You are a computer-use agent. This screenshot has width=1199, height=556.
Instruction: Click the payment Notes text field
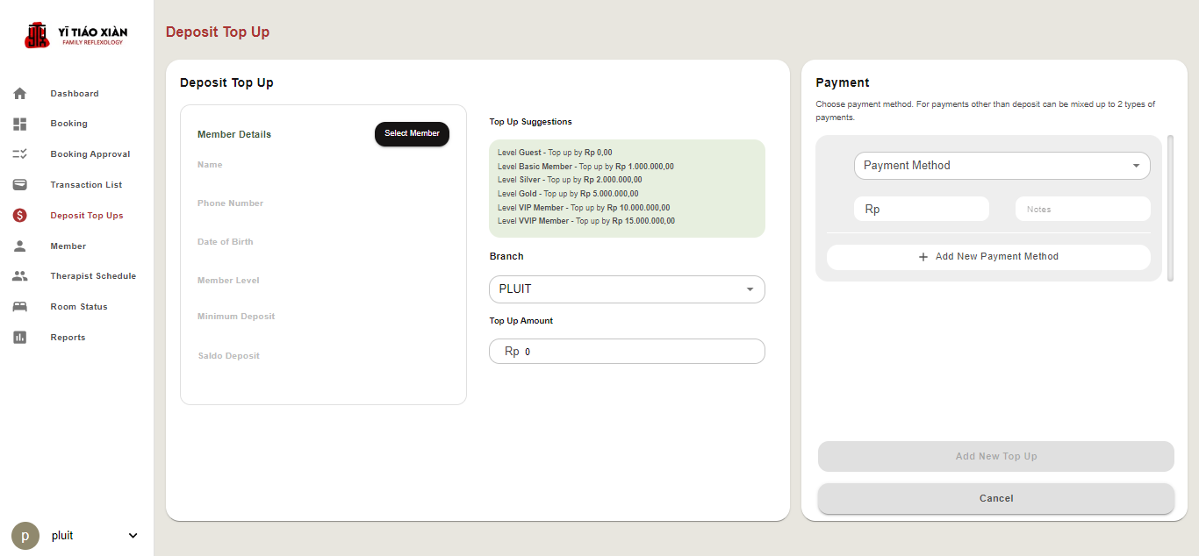1082,210
